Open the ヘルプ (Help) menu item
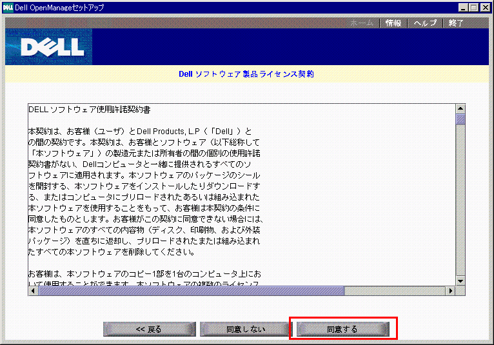 tap(424, 23)
